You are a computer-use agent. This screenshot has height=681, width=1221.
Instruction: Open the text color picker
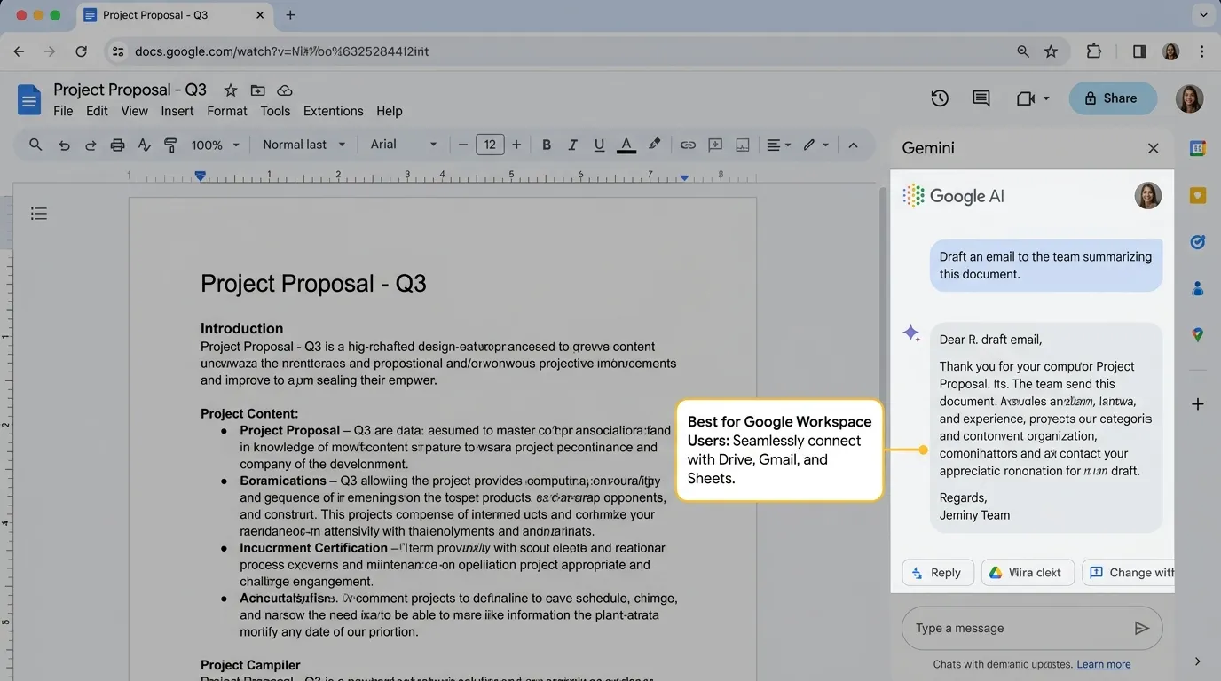(626, 145)
